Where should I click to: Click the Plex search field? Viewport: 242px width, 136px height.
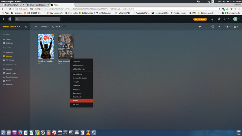coord(38,19)
